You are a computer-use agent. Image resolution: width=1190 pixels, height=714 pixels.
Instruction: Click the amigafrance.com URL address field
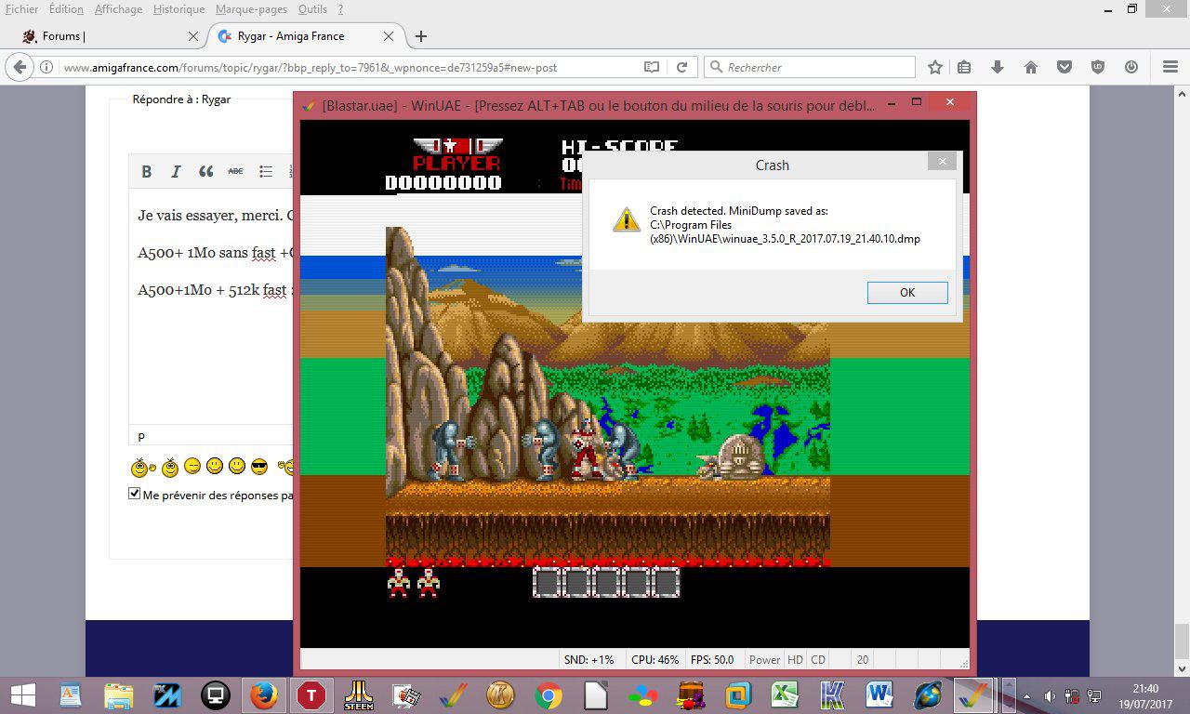(x=349, y=67)
